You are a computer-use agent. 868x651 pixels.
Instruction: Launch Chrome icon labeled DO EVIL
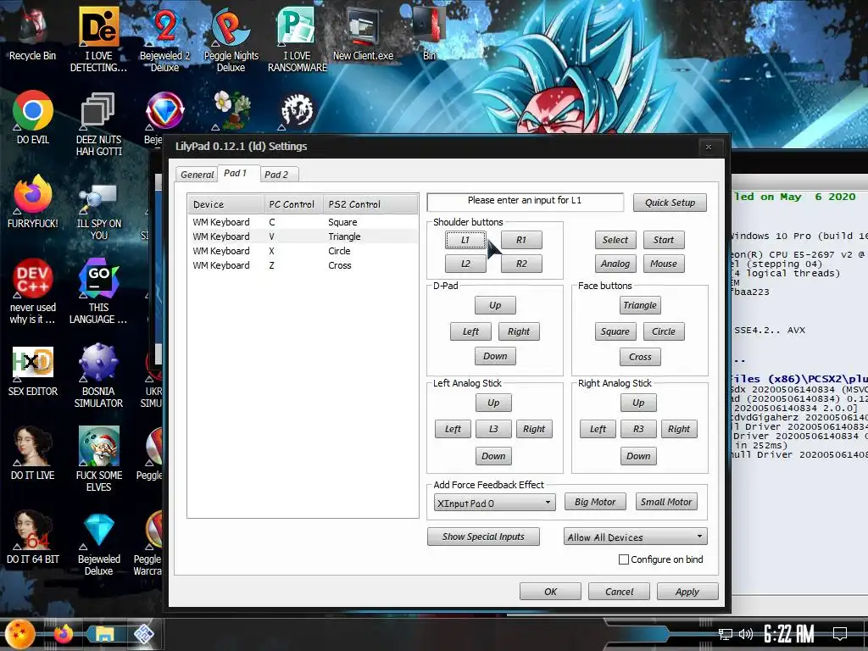tap(33, 117)
